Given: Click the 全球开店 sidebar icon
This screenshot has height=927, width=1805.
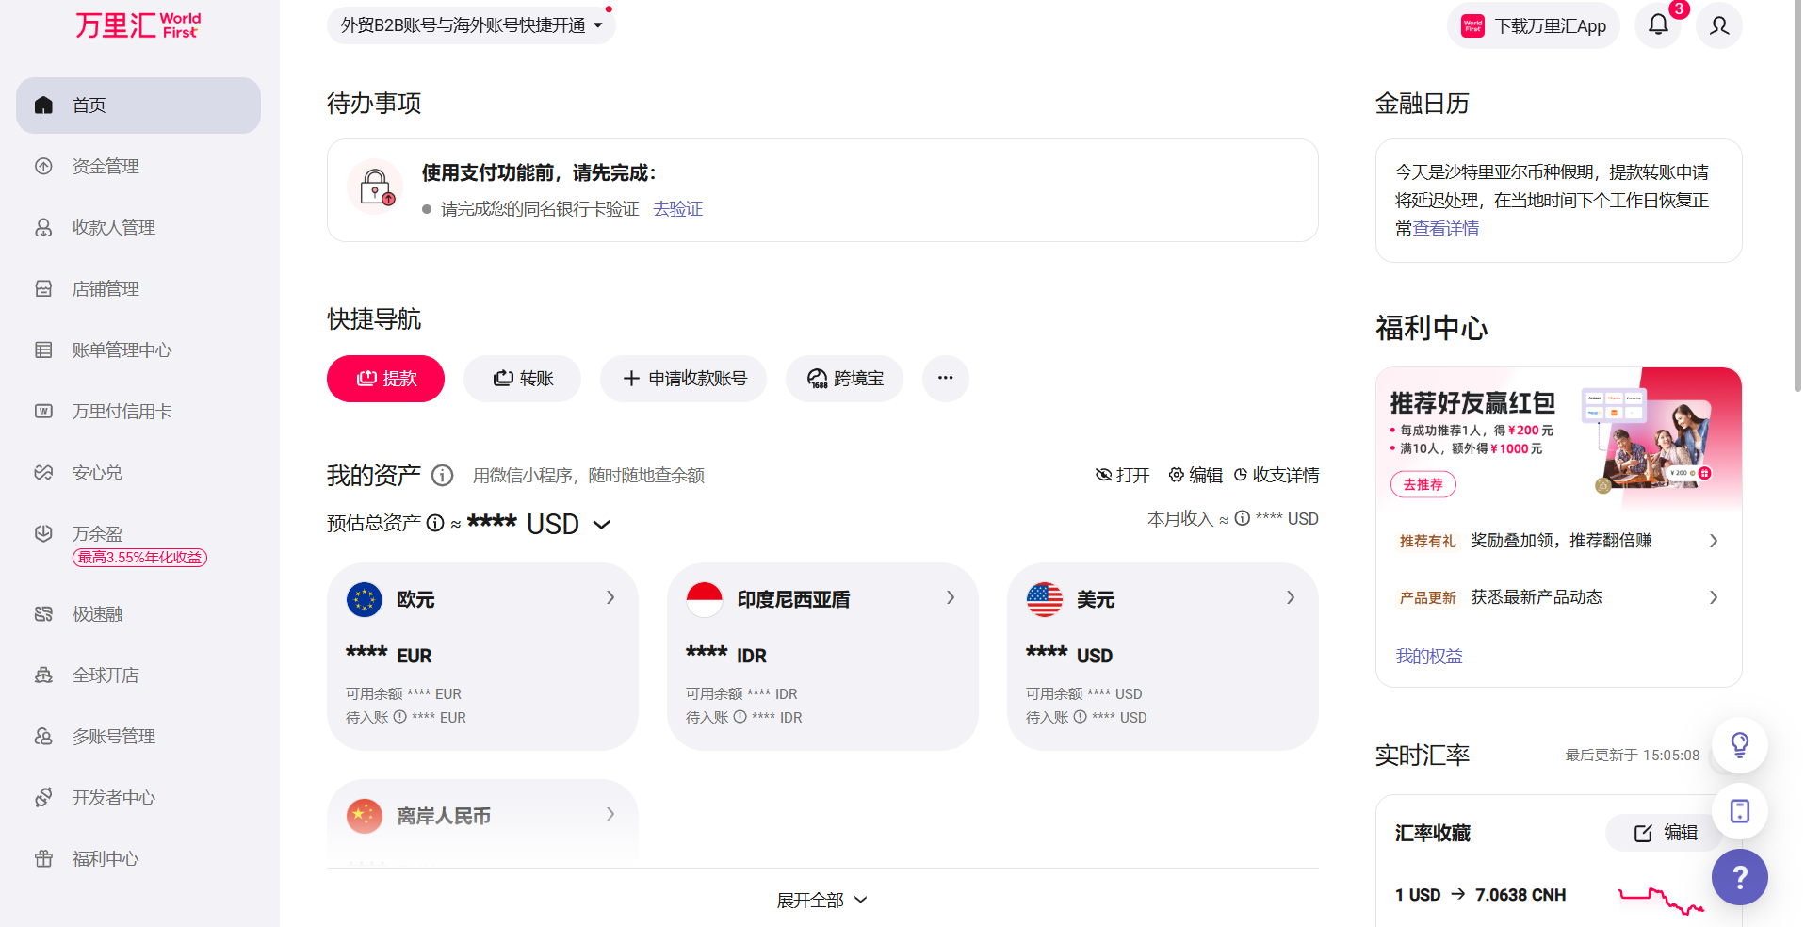Looking at the screenshot, I should pos(43,675).
